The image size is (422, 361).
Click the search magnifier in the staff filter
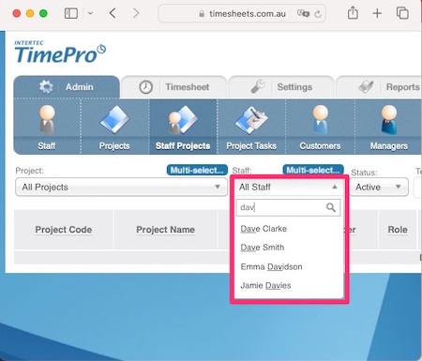(x=331, y=207)
